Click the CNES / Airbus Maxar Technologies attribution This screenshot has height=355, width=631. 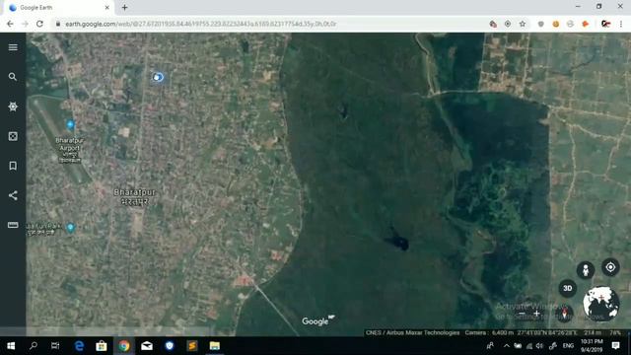[412, 333]
